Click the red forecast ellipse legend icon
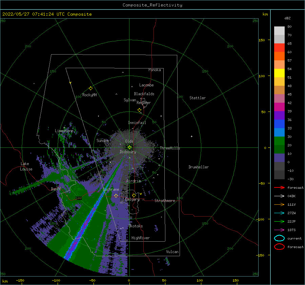Screen dimensions: 305x285 (x=279, y=247)
